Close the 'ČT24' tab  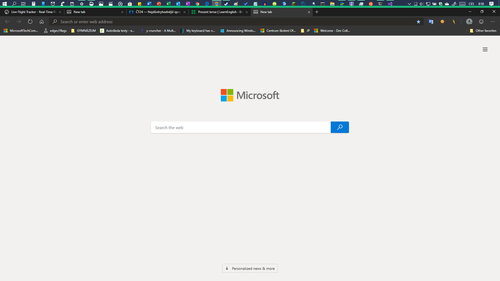tap(184, 12)
